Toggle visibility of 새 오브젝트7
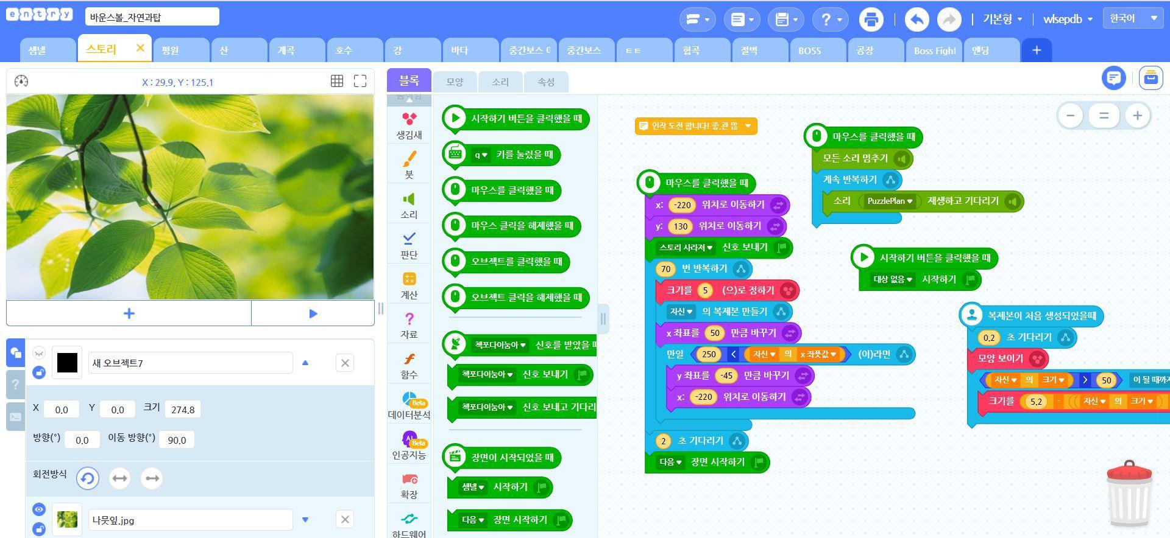 pos(39,353)
